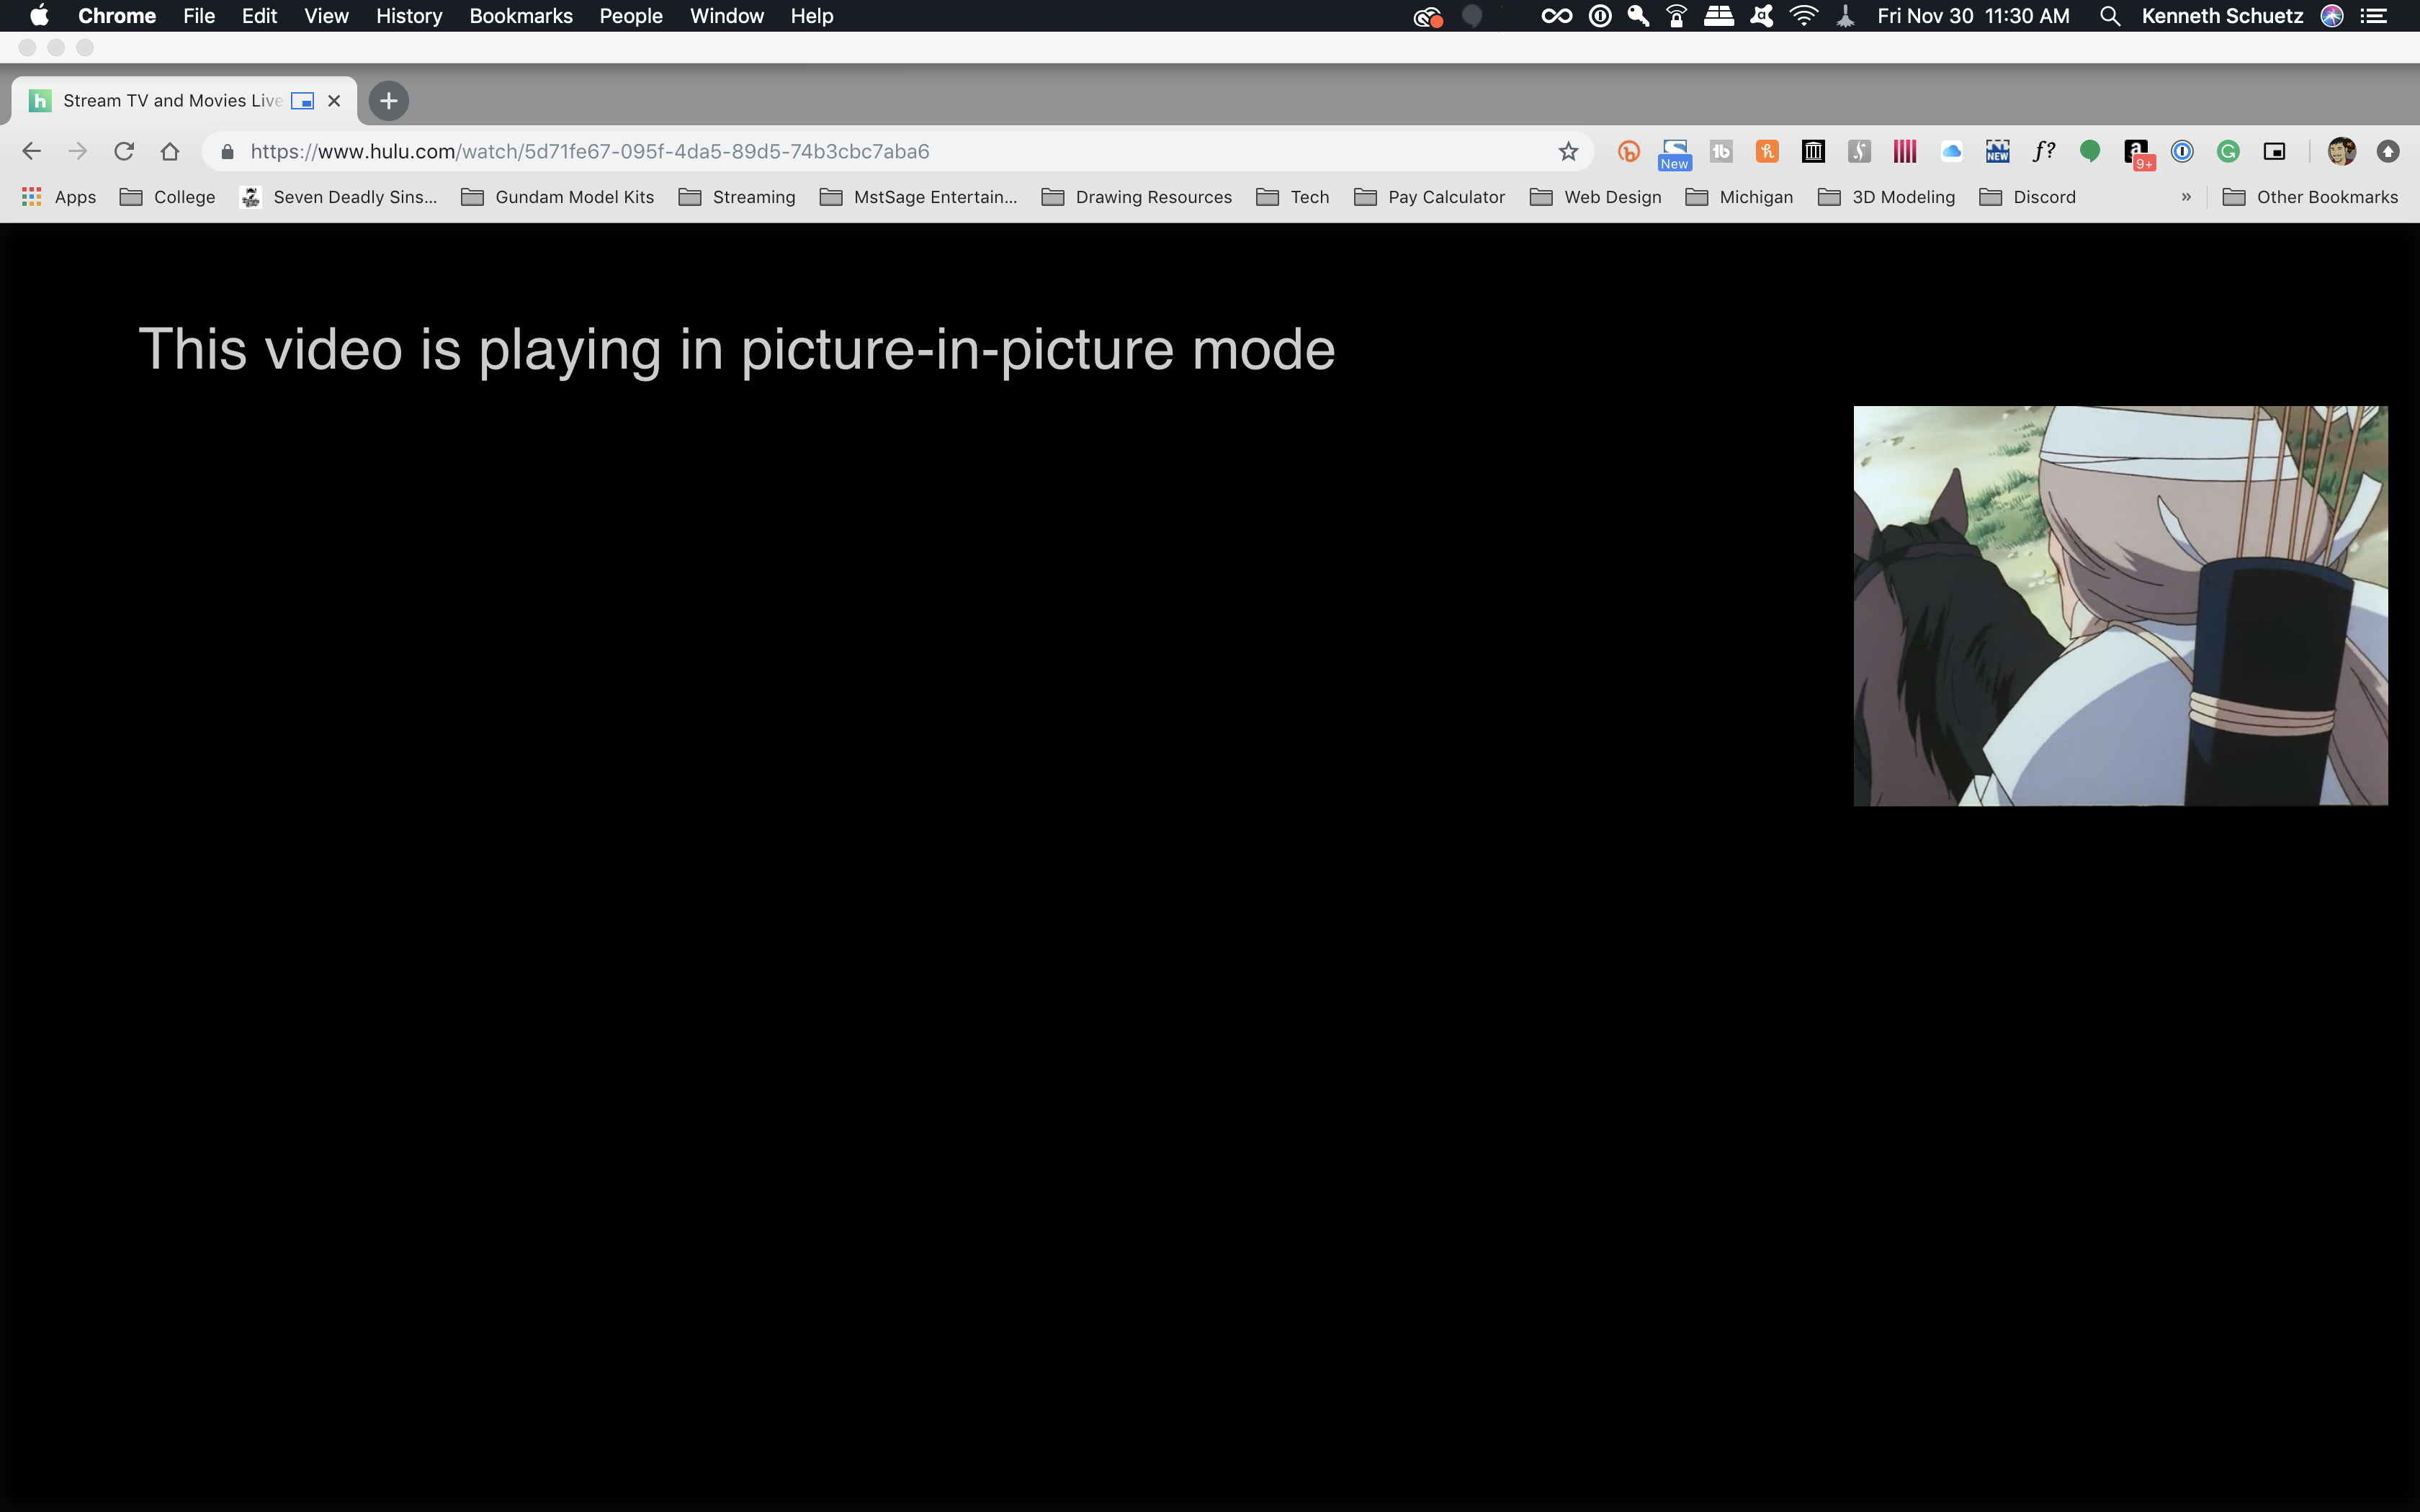The width and height of the screenshot is (2420, 1512).
Task: Open the Chrome application menu
Action: click(117, 16)
